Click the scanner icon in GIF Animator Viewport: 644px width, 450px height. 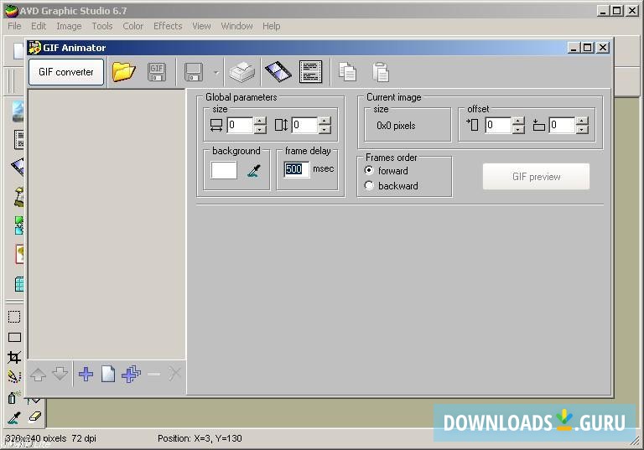coord(241,72)
